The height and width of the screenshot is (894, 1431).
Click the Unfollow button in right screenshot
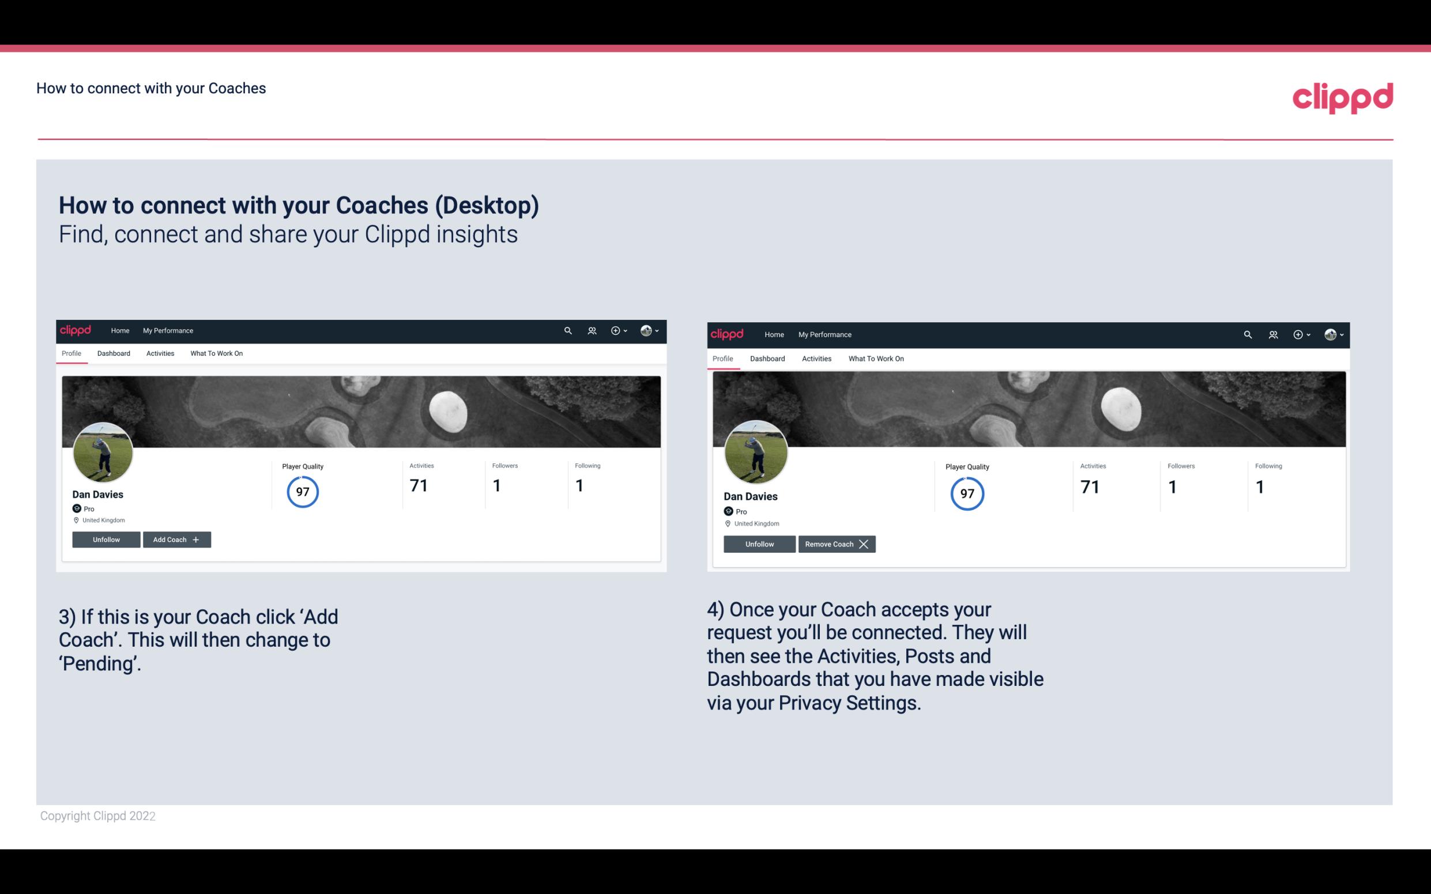coord(758,544)
